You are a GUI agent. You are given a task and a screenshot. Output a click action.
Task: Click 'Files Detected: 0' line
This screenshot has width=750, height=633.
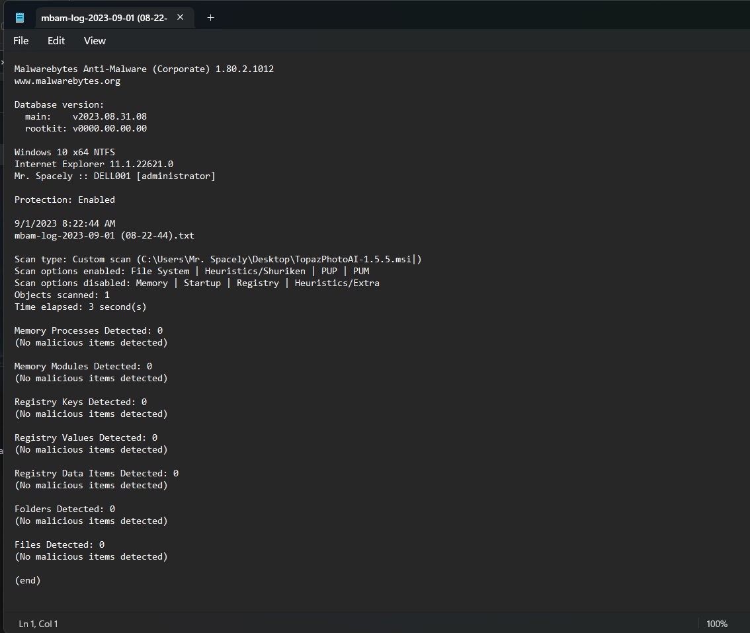[60, 544]
